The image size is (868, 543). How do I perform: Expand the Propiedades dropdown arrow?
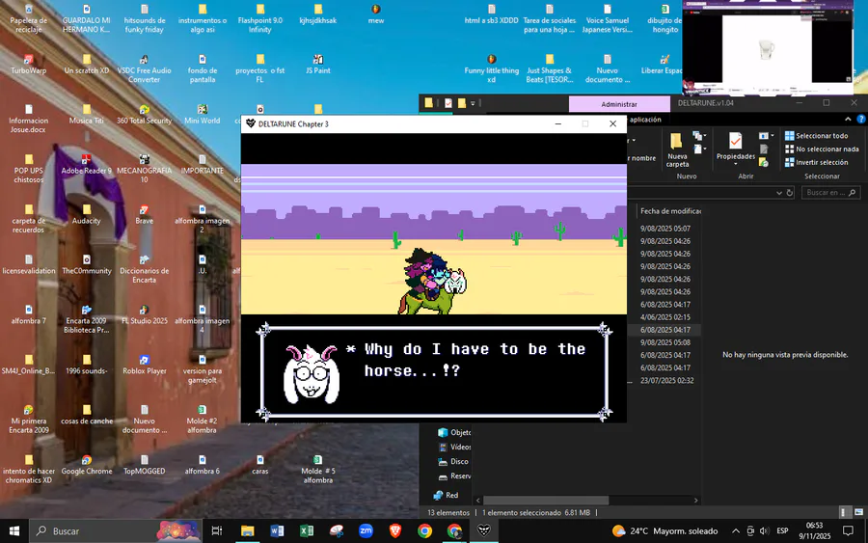(x=735, y=164)
